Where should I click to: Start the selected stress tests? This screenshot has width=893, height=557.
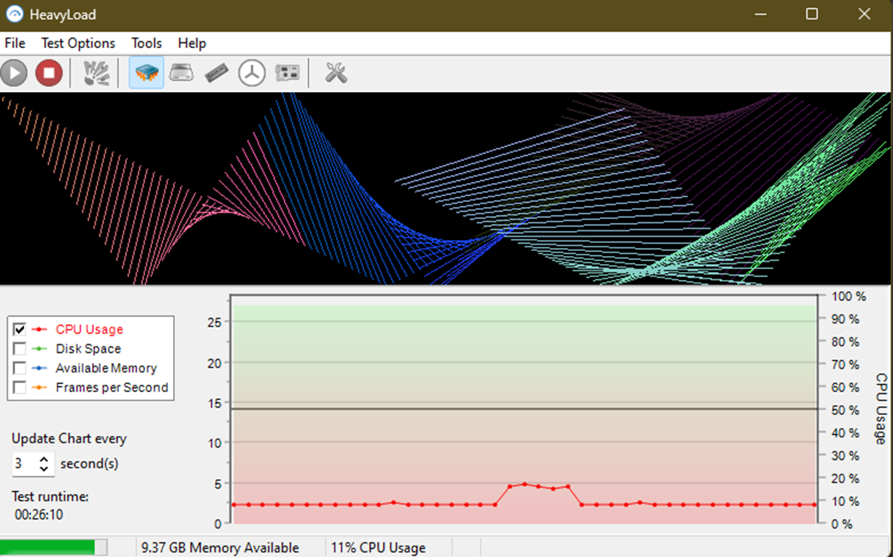click(14, 73)
